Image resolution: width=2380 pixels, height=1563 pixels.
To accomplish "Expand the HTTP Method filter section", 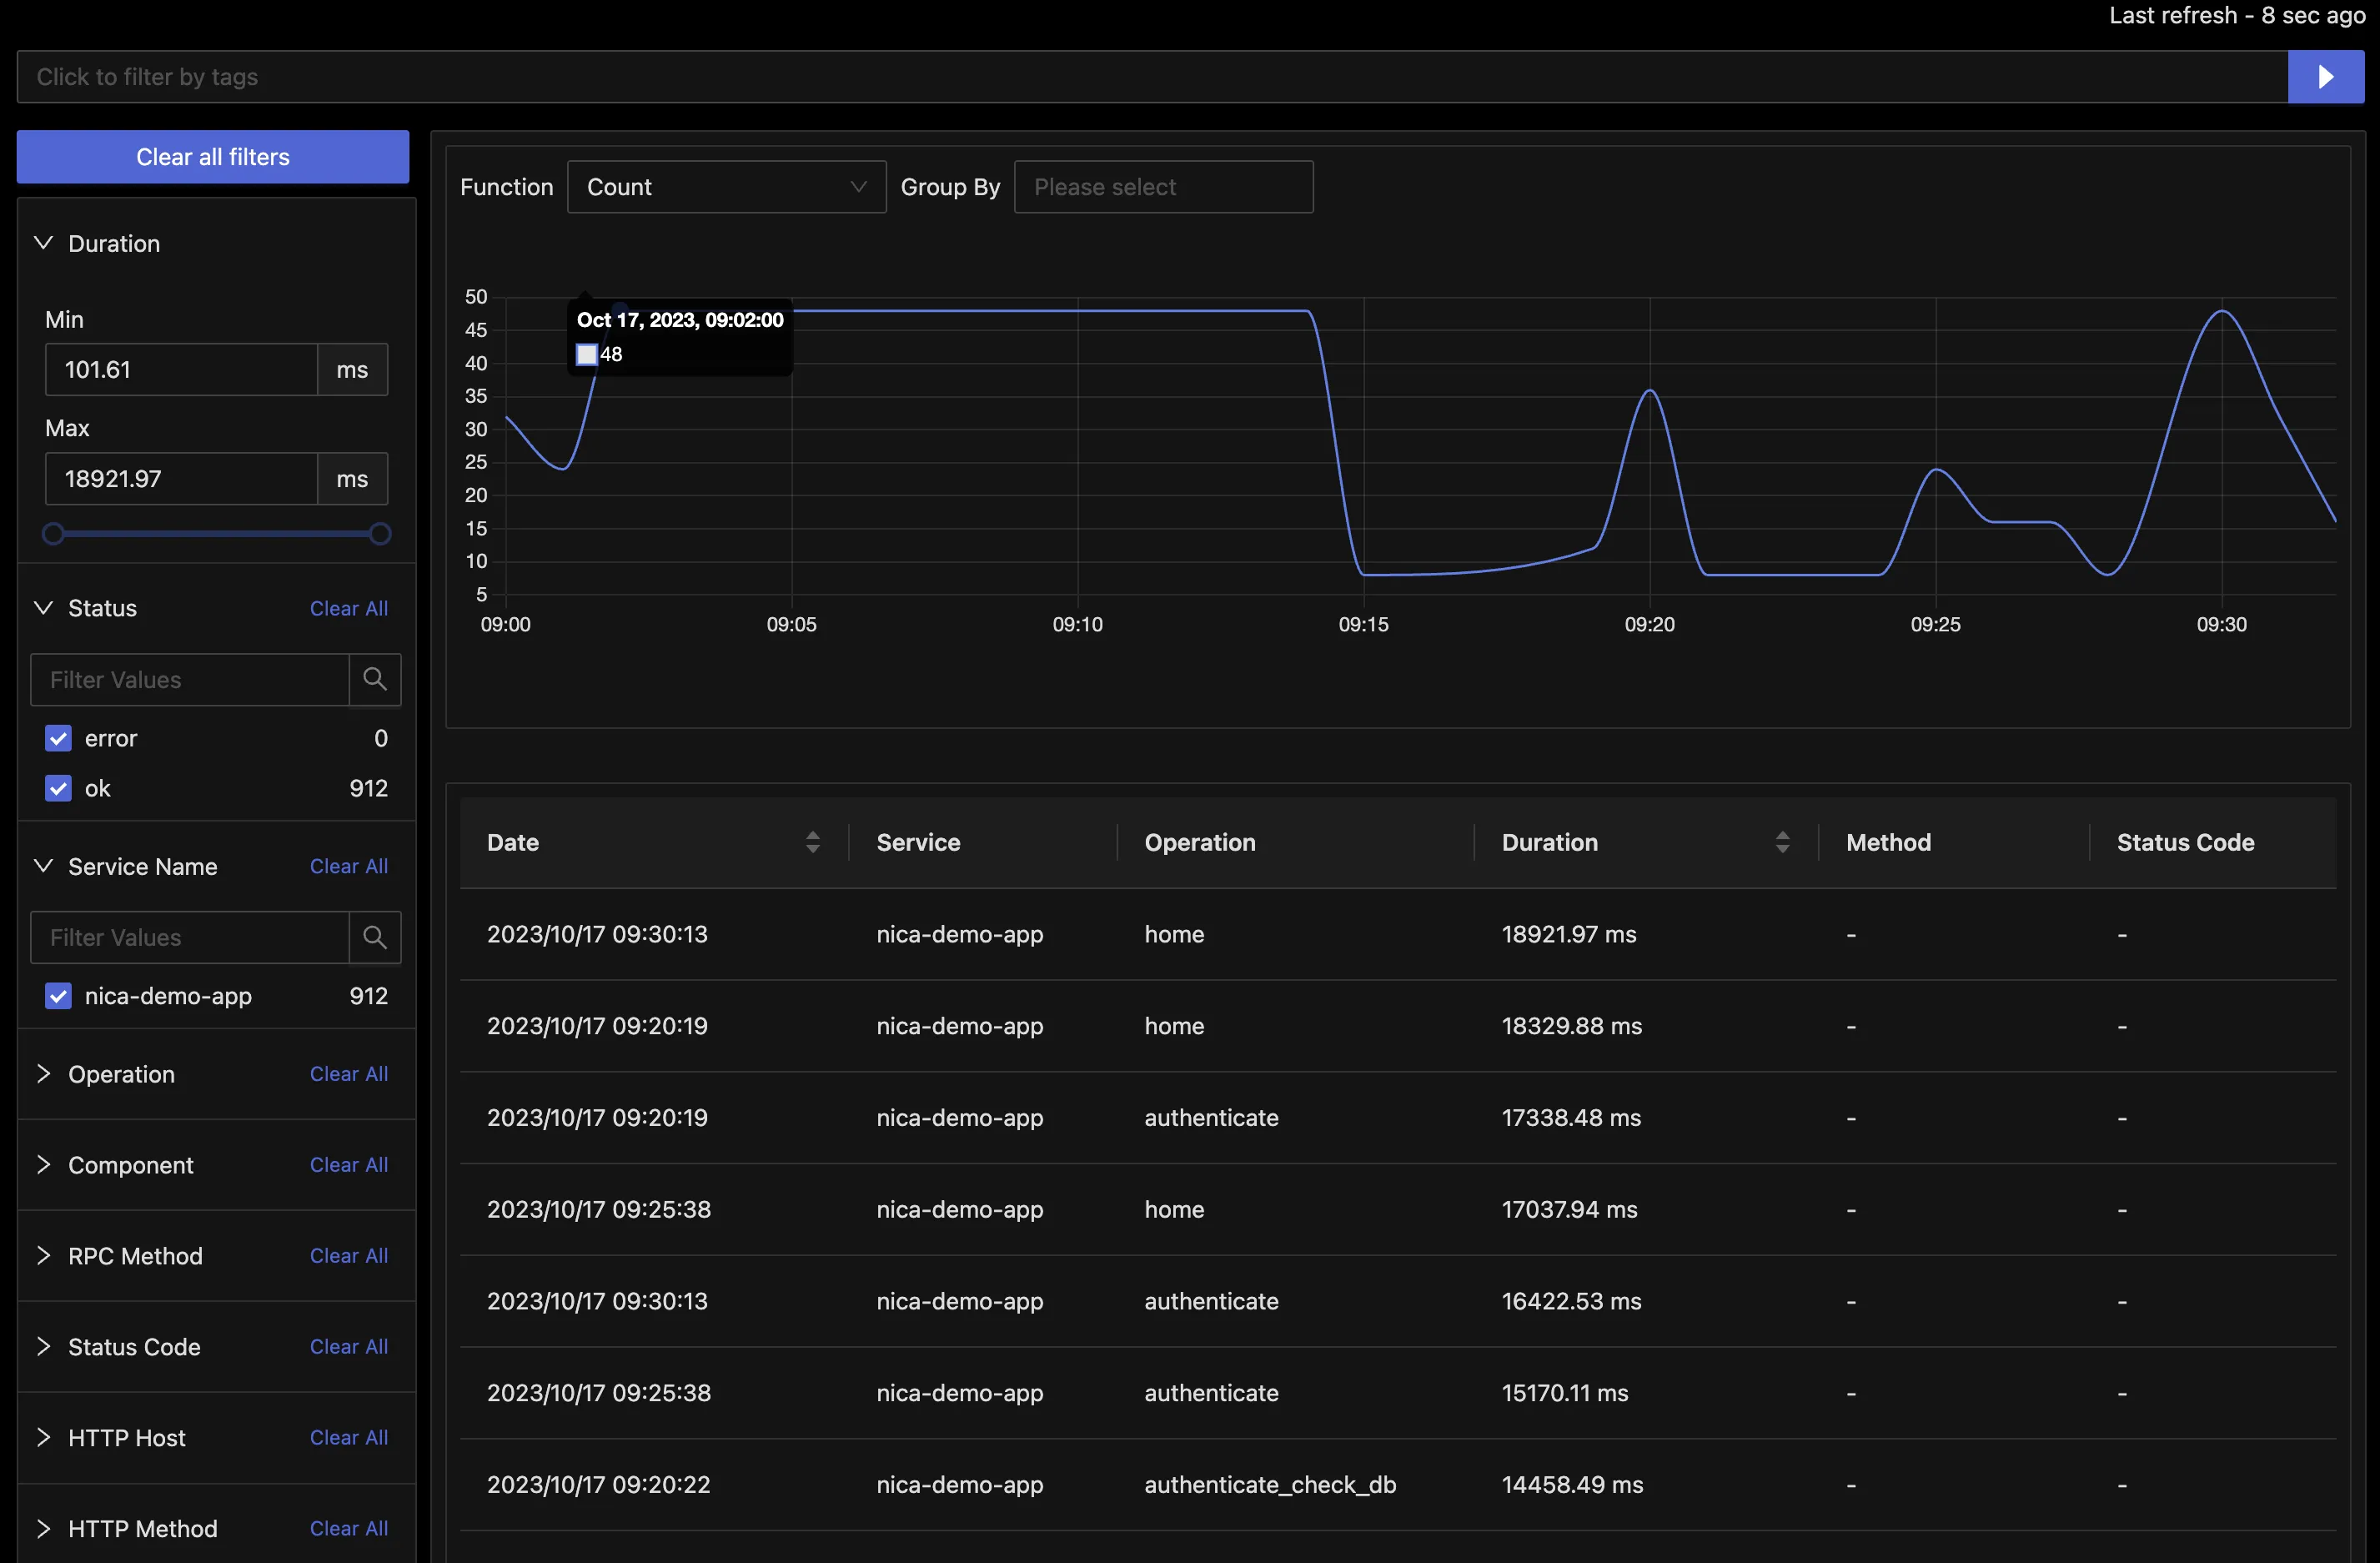I will (43, 1529).
